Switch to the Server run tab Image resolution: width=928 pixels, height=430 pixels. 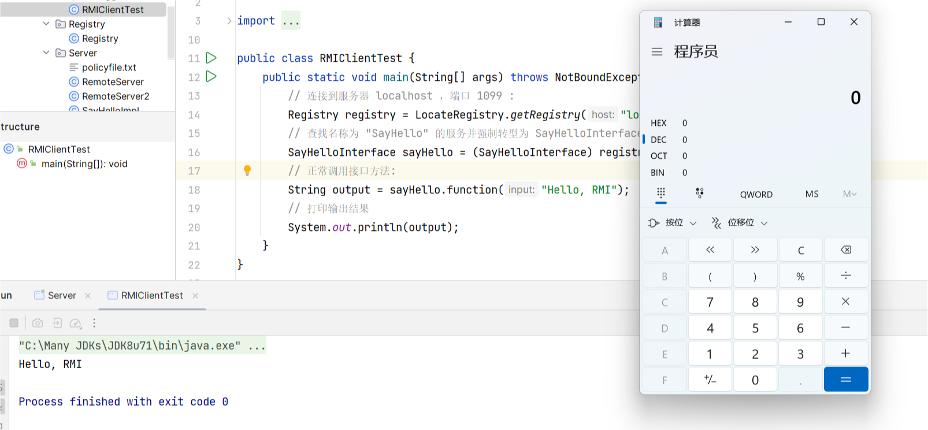pyautogui.click(x=61, y=296)
